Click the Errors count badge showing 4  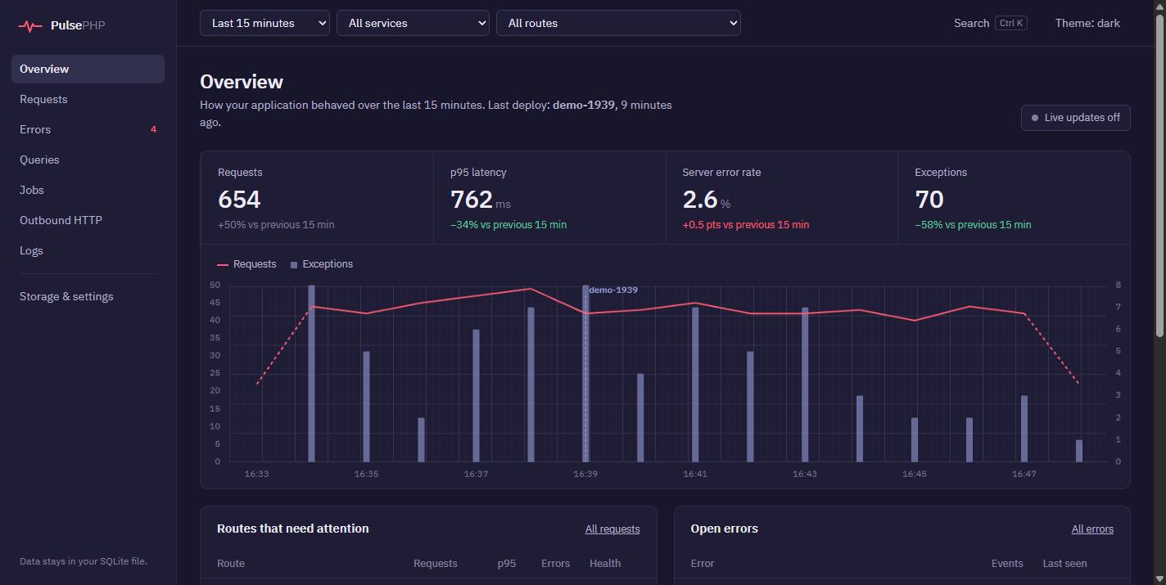coord(153,129)
